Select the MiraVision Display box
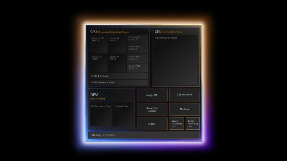The width and height of the screenshot is (287, 161). click(x=152, y=109)
